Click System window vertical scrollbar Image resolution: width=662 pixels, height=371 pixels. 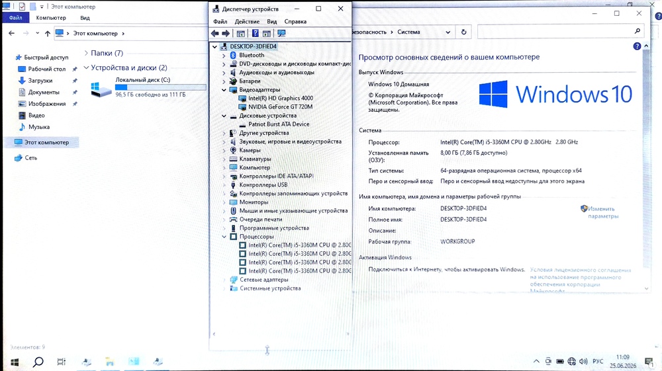pyautogui.click(x=646, y=167)
